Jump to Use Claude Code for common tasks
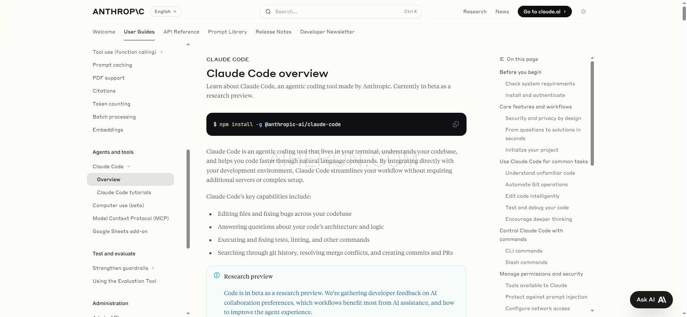Screen dimensions: 687x317 coord(544,161)
